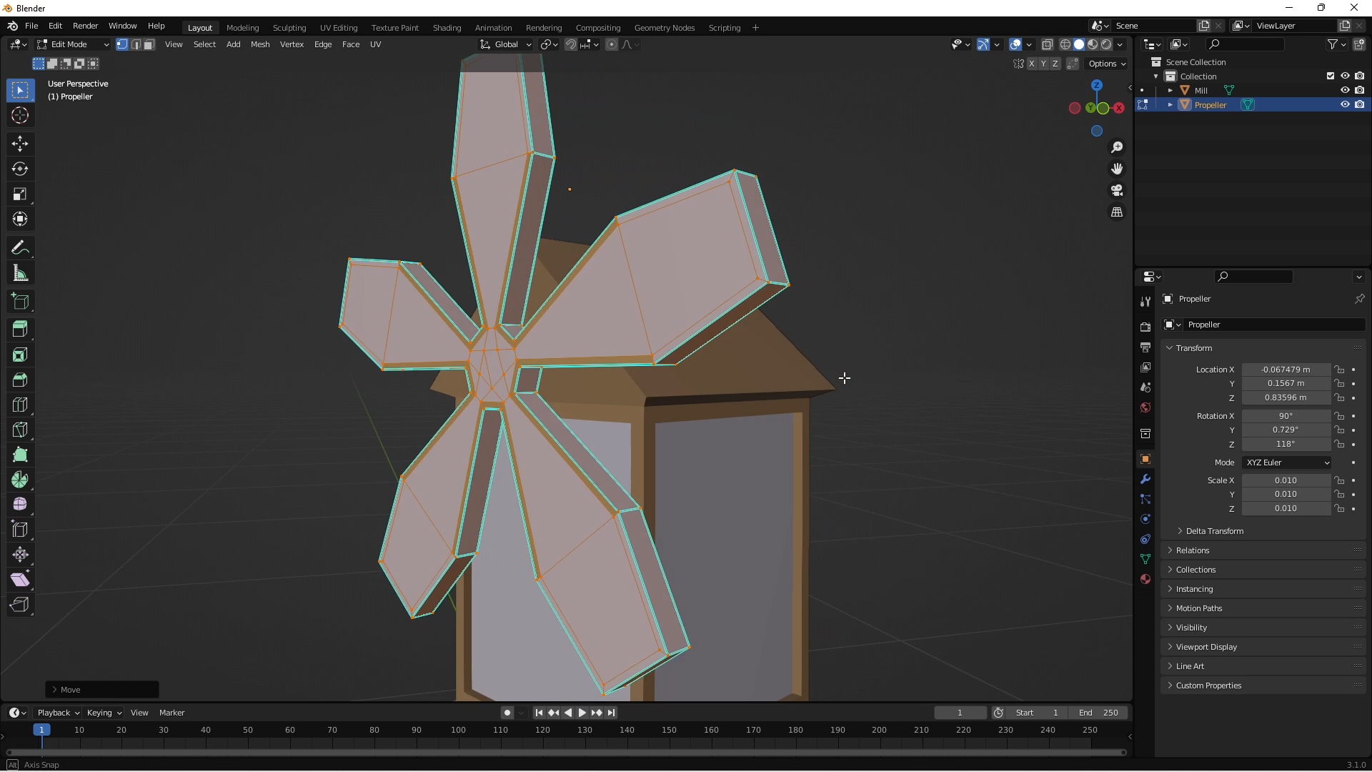1372x772 pixels.
Task: Select the Transform tool
Action: tap(20, 219)
